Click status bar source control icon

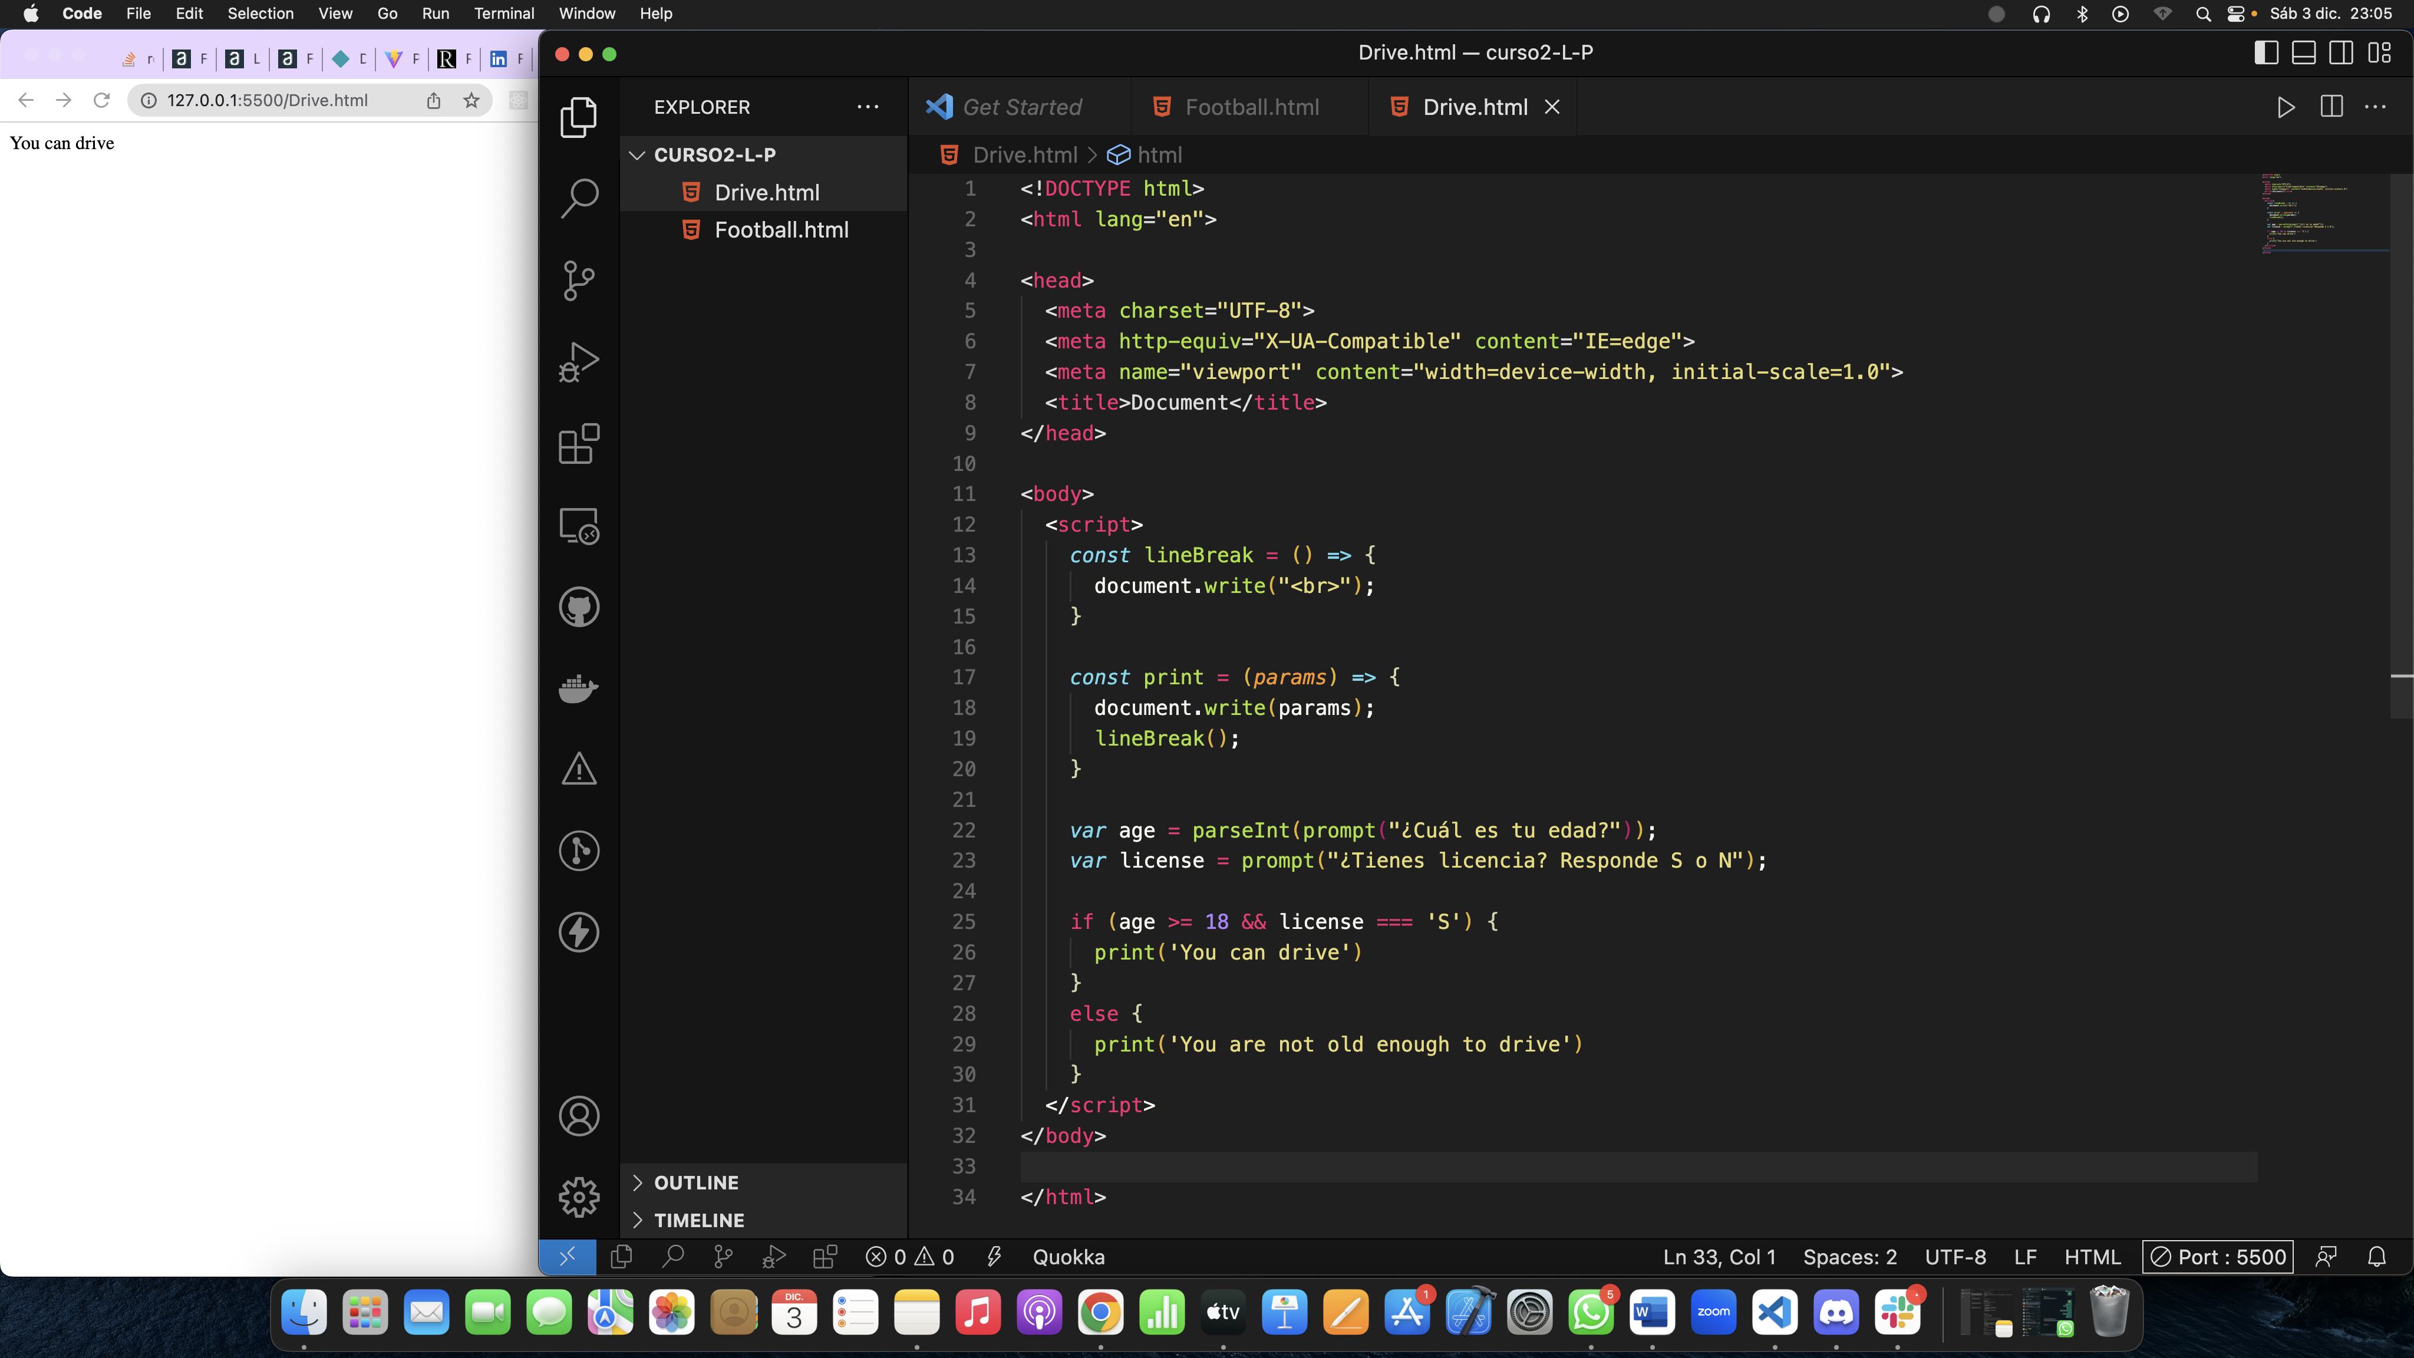(723, 1257)
